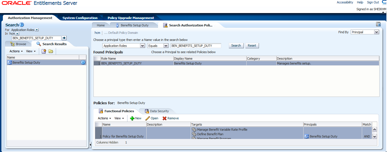Open Actions menu in Functional Policies toolbar
Screen dimensions: 389x152
click(x=104, y=118)
